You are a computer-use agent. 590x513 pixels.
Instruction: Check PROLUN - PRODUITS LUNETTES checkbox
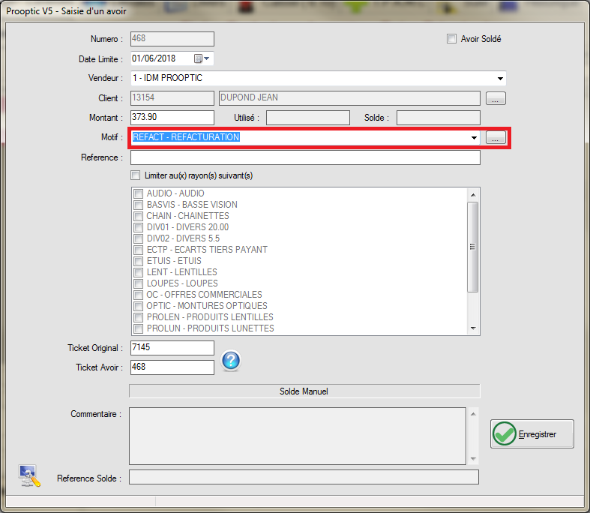tap(139, 328)
